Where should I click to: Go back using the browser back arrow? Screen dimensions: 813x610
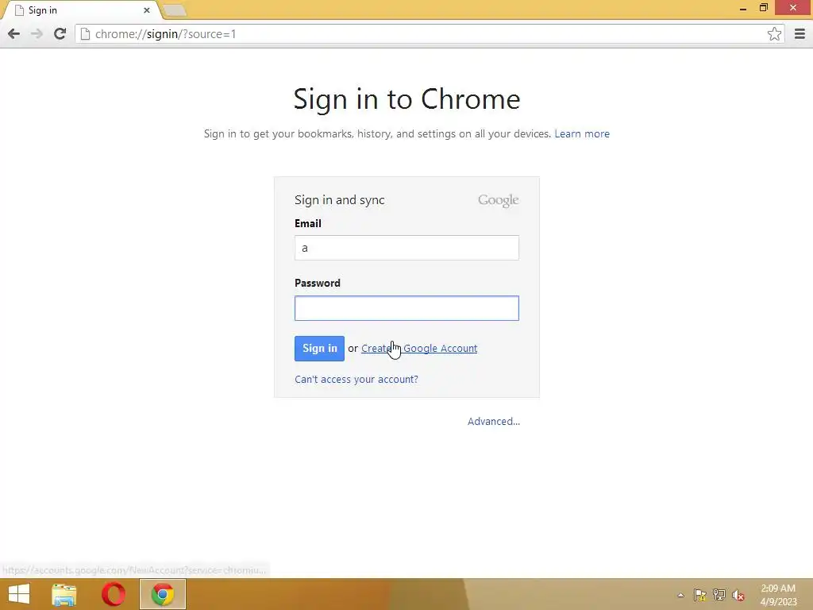[x=14, y=33]
